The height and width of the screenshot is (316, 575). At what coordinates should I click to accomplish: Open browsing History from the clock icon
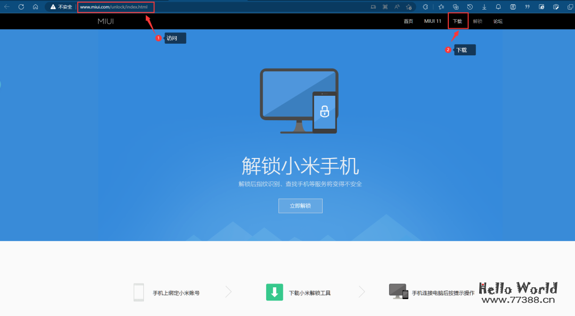point(470,7)
